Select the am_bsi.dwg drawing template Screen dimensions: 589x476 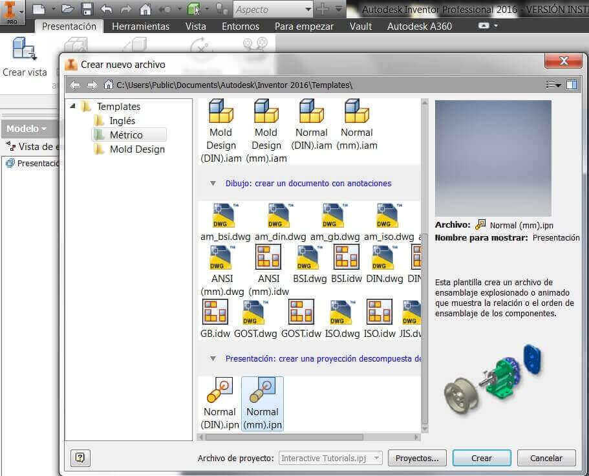[225, 222]
